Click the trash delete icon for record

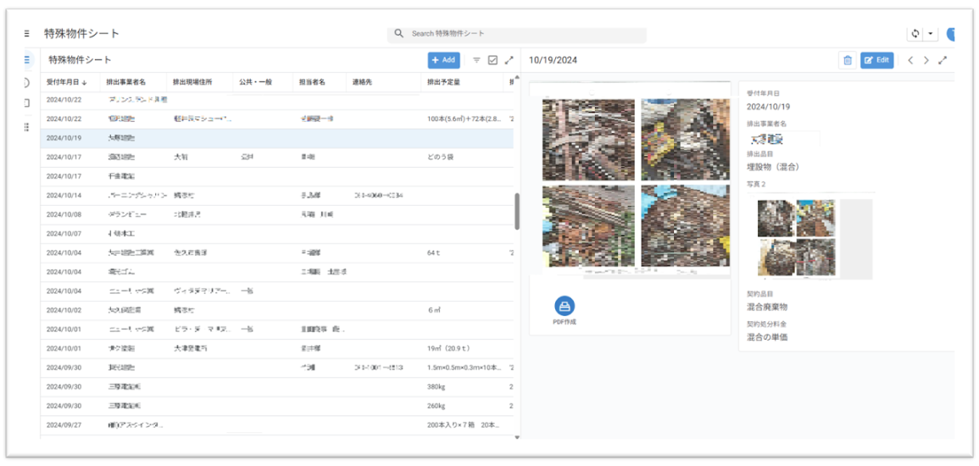847,60
